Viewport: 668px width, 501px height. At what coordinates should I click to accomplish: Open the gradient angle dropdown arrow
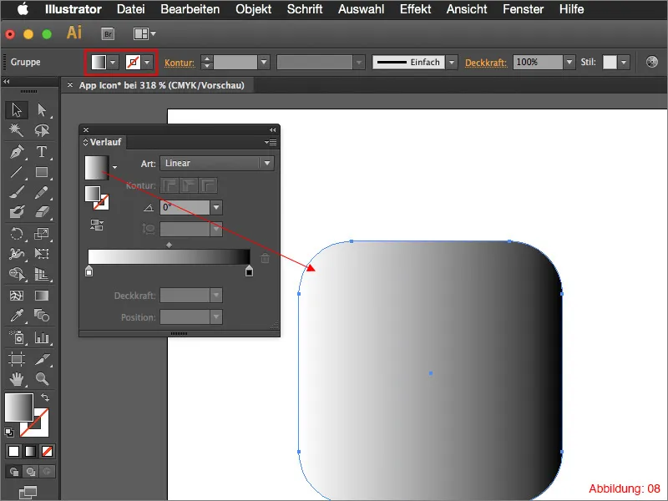(x=216, y=207)
